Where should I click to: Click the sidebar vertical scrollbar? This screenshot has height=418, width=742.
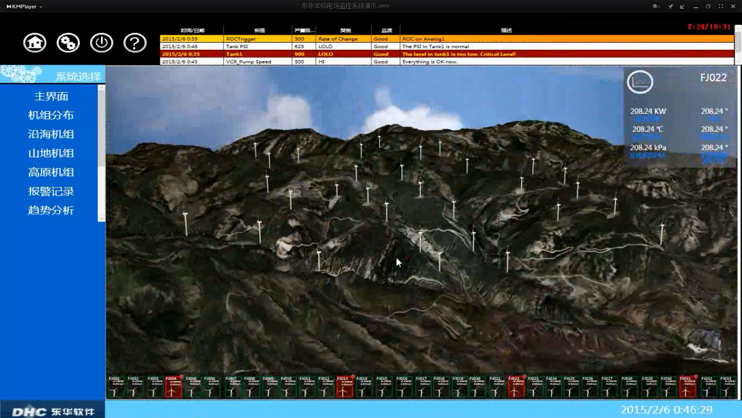point(101,153)
